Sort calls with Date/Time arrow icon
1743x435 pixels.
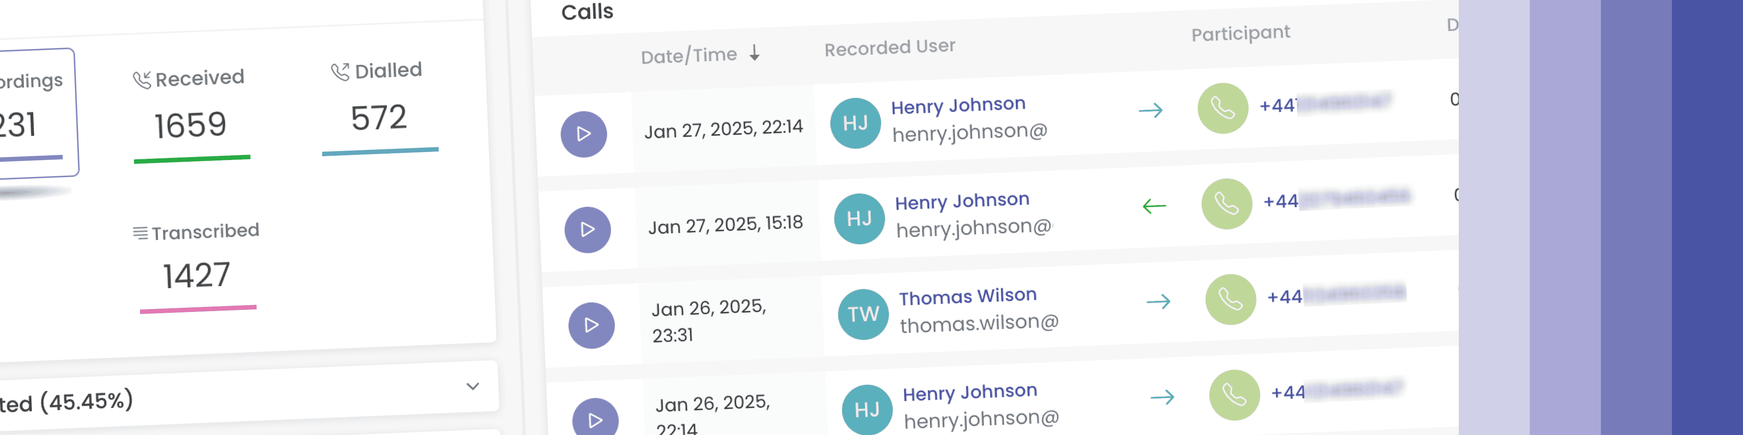(755, 53)
